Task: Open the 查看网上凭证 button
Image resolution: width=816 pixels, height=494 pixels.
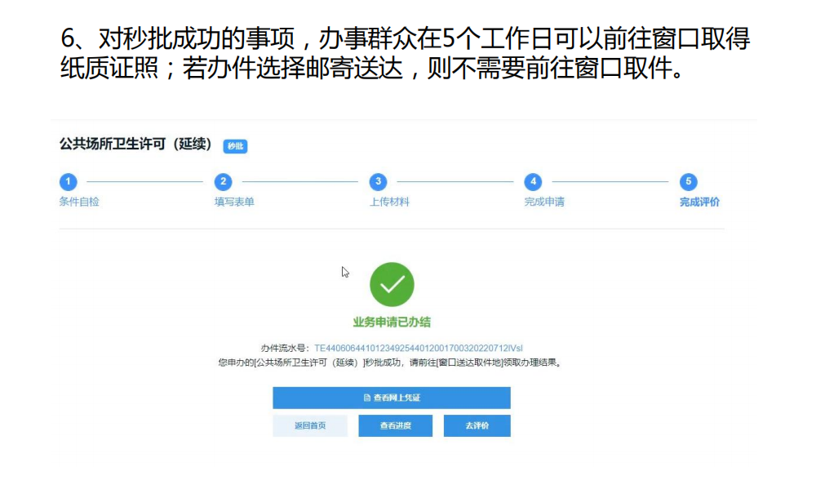Action: [x=392, y=398]
